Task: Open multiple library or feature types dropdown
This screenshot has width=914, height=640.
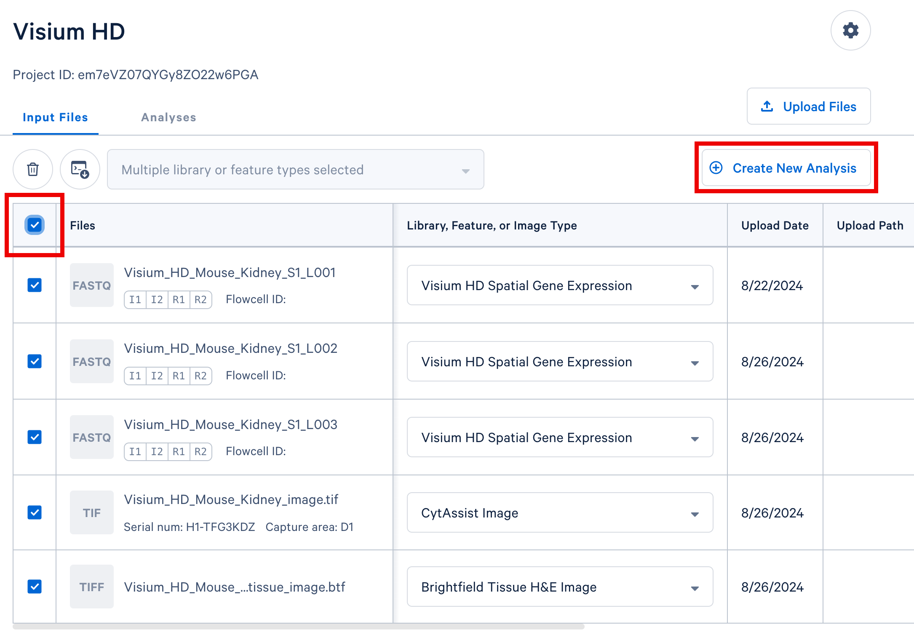Action: point(295,170)
